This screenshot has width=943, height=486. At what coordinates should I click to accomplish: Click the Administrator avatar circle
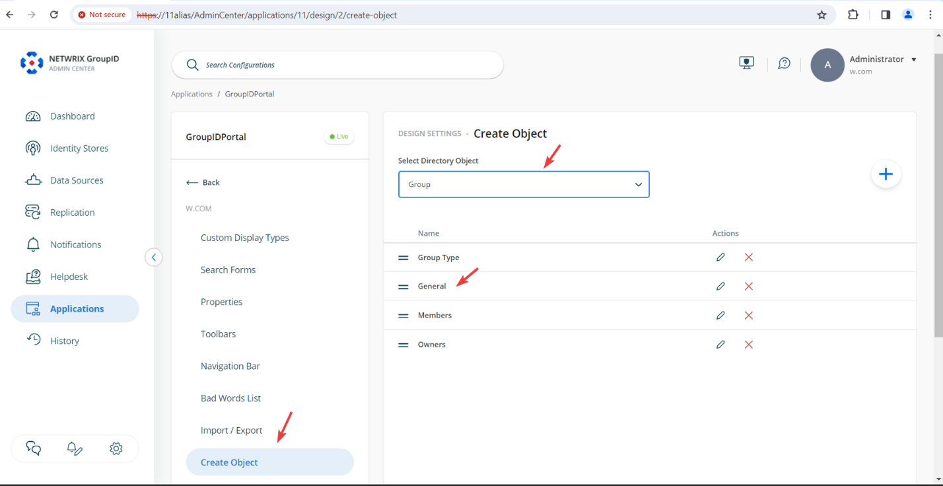coord(827,65)
